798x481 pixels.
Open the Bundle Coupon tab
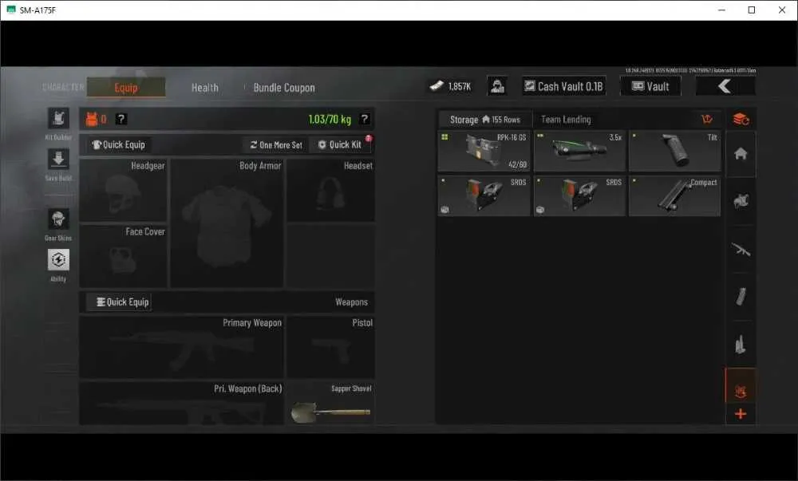(284, 88)
